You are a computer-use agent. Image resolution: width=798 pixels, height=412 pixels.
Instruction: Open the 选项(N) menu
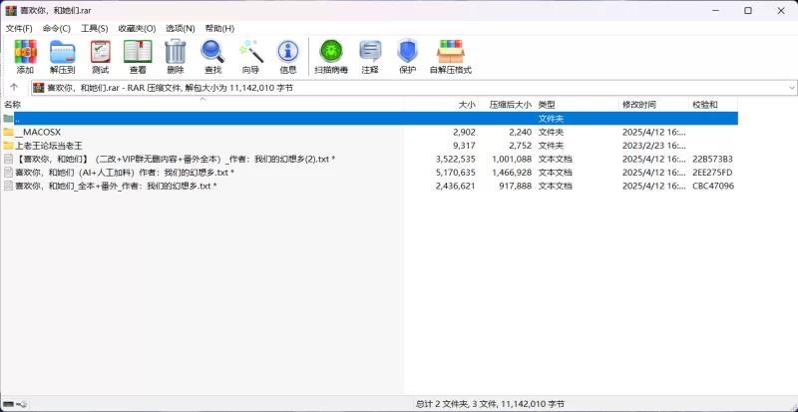[180, 28]
